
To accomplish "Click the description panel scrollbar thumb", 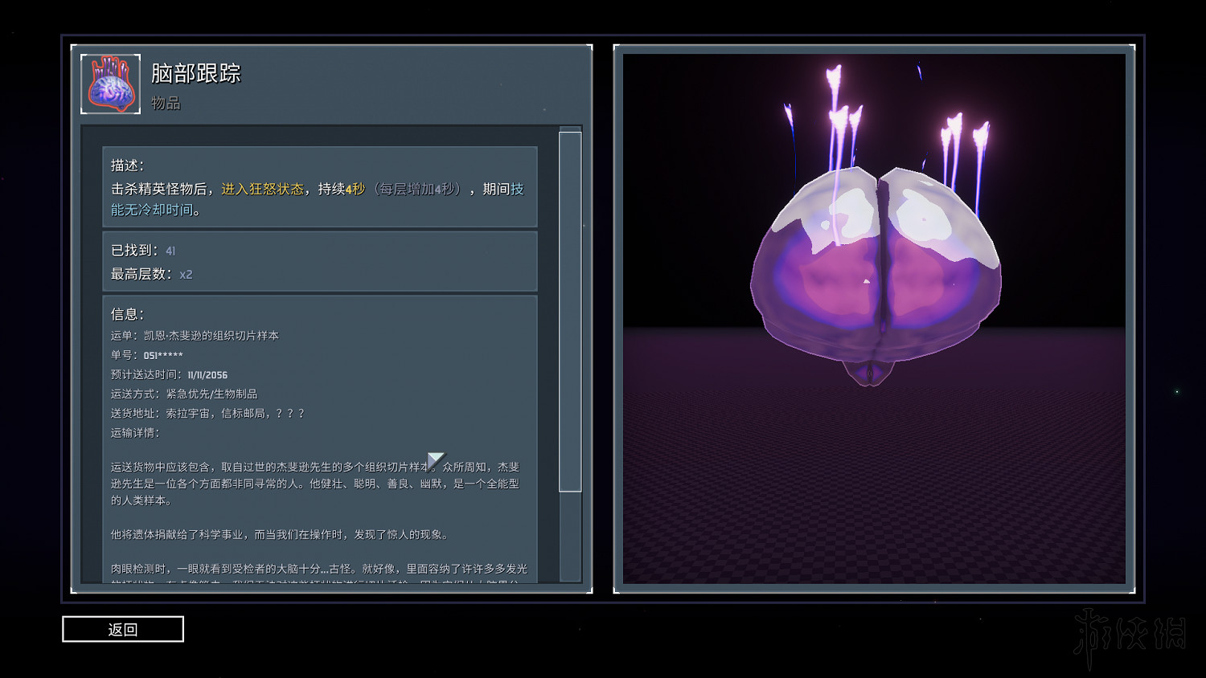I will pos(570,311).
